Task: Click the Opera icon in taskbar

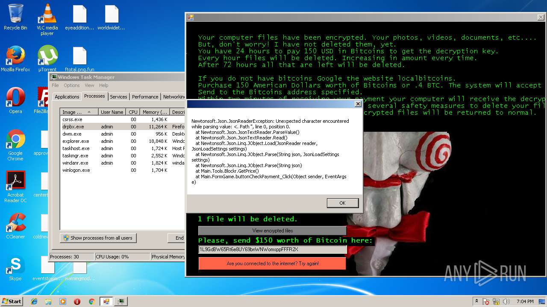Action: [77, 301]
